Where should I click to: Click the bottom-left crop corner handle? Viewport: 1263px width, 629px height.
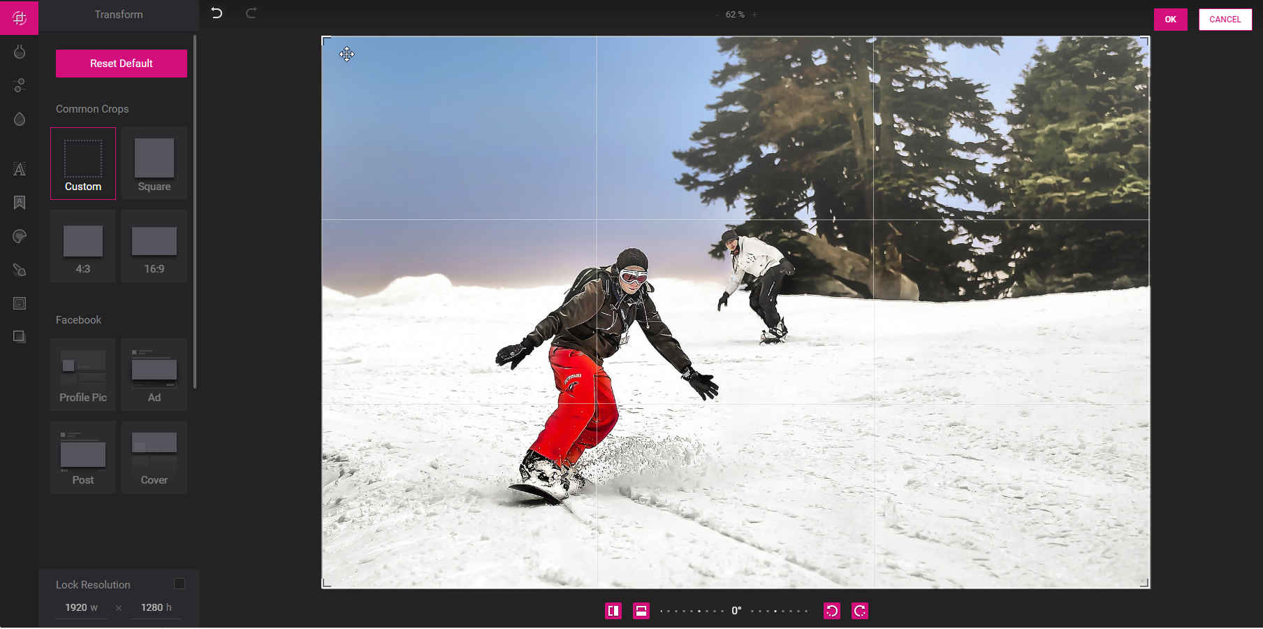coord(326,584)
